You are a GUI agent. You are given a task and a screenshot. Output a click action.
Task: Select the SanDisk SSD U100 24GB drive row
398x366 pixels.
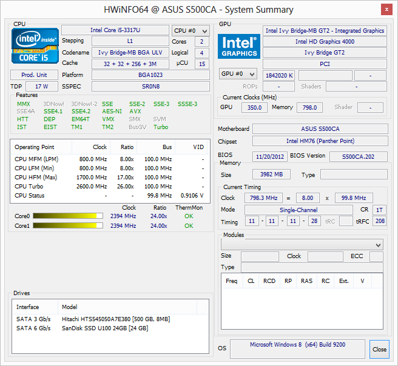tap(110, 328)
